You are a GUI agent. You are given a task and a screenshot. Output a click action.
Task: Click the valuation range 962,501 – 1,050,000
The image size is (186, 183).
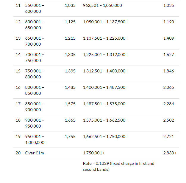[102, 6]
